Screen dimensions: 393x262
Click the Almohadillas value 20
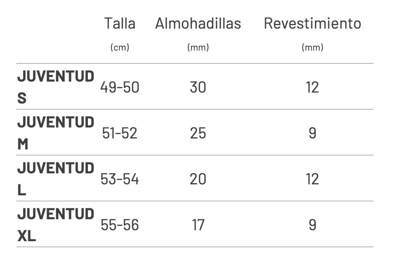[198, 179]
